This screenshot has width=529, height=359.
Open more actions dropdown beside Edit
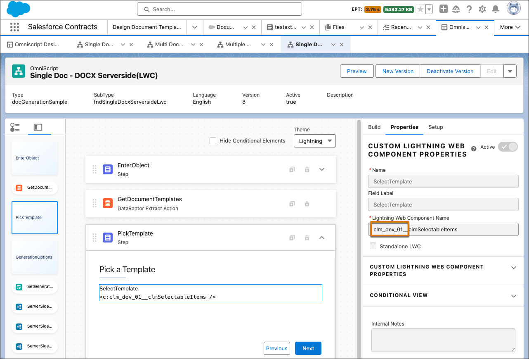coord(510,71)
